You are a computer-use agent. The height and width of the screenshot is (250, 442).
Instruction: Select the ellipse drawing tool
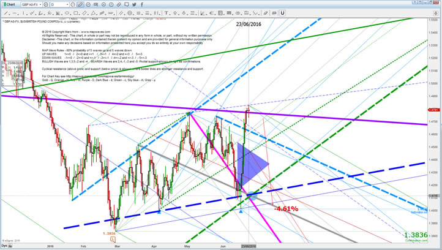67,13
